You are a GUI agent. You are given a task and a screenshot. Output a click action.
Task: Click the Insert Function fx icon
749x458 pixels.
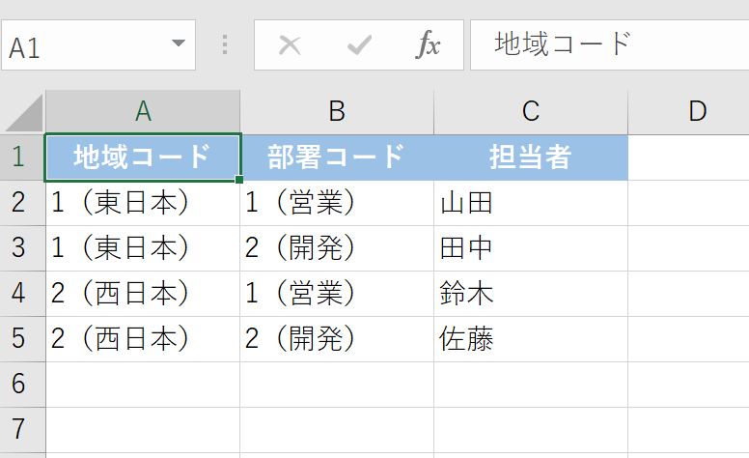[429, 44]
